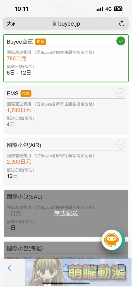
Task: Go back with the browser back arrow
Action: coord(10,268)
